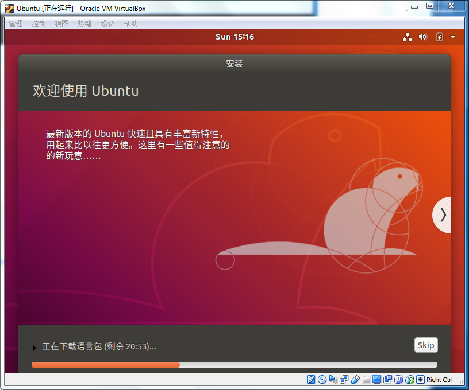Open the 视图 menu
Screen dimensions: 469x390
tap(61, 24)
